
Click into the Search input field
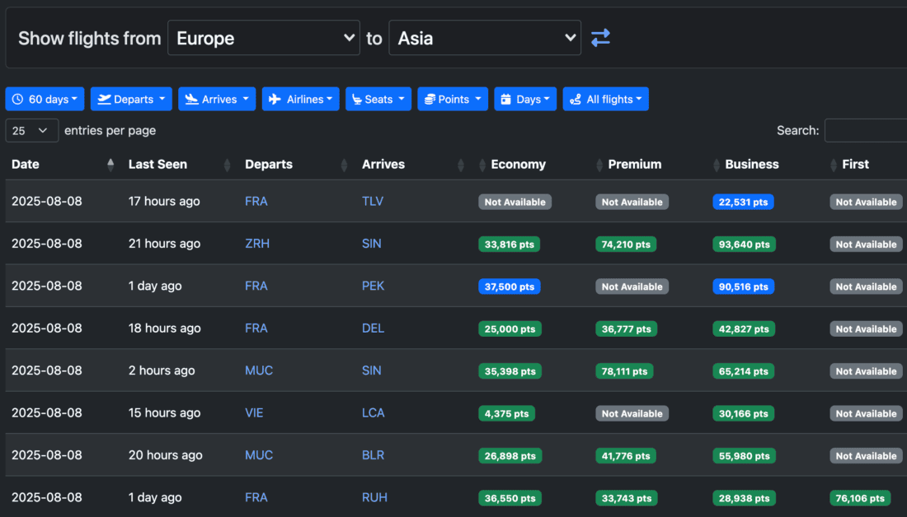click(x=866, y=130)
